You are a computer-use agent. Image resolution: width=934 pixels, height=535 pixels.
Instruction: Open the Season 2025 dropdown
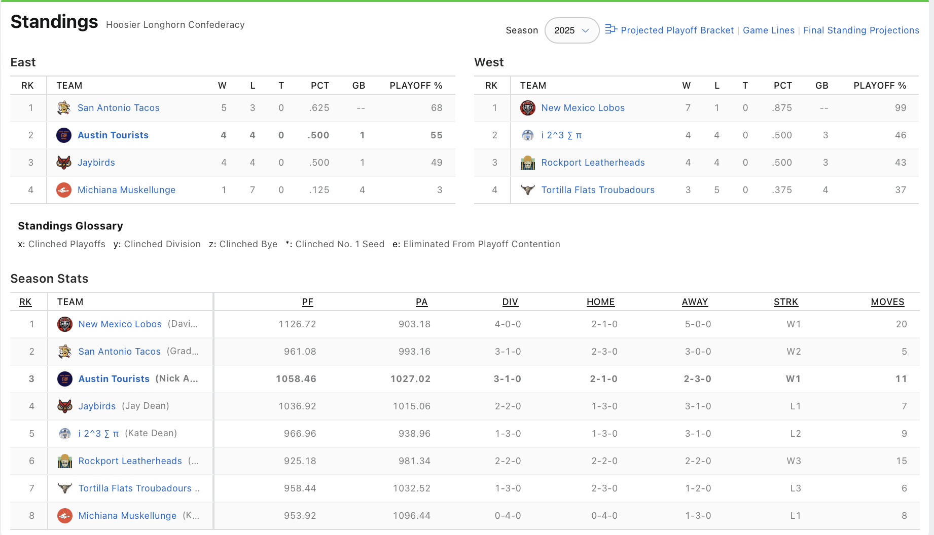(x=571, y=30)
